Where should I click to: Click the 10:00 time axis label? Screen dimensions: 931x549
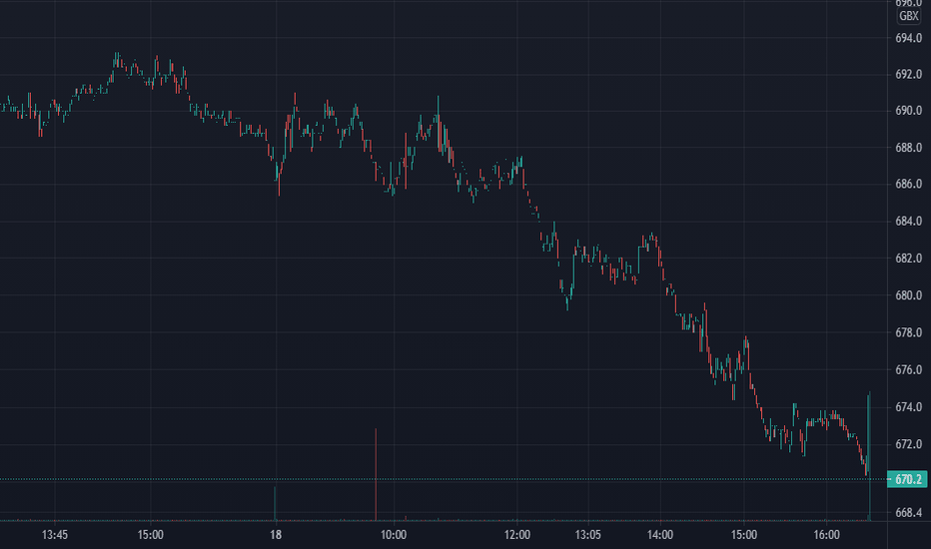pyautogui.click(x=394, y=535)
